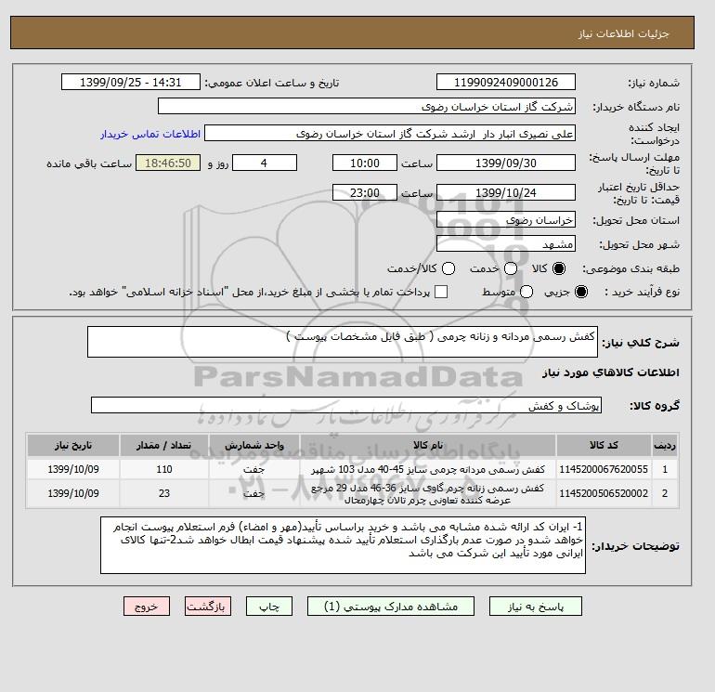The height and width of the screenshot is (692, 715).
Task: Click the خروج exit button
Action: point(147,607)
